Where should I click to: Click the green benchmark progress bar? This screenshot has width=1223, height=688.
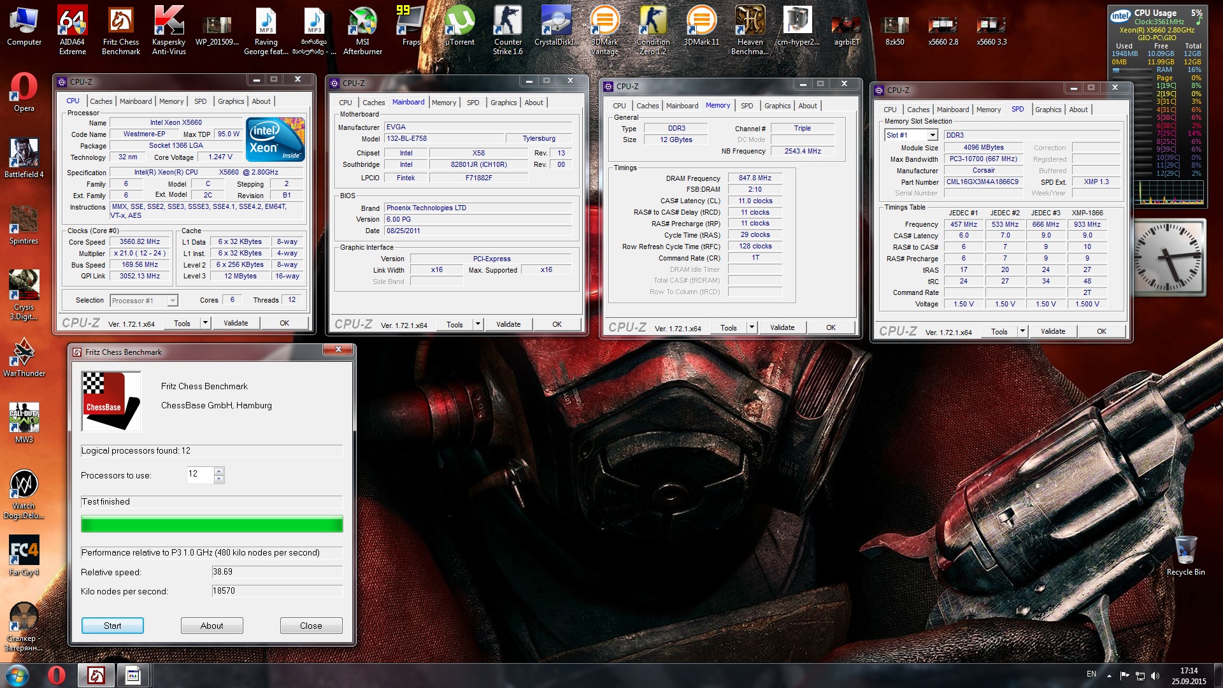click(211, 524)
